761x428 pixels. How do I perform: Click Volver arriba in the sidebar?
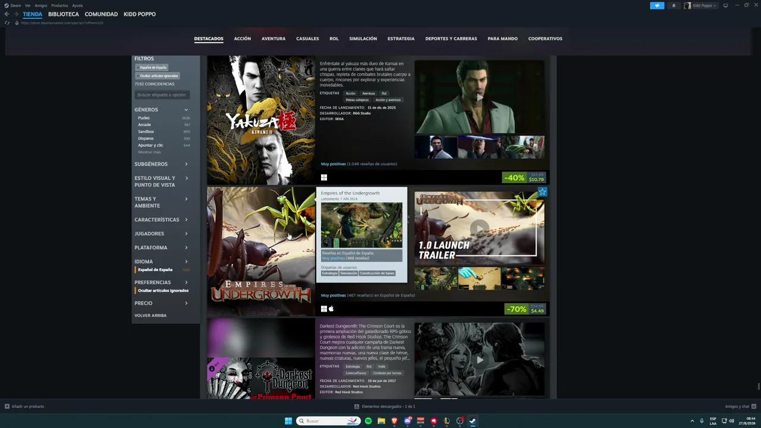coord(150,316)
